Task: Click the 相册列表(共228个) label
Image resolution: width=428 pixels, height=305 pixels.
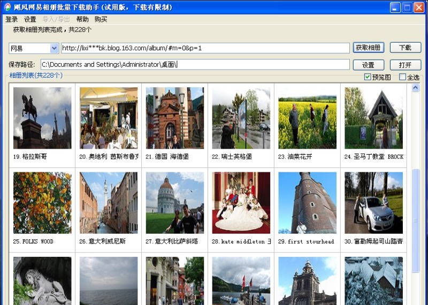Action: pyautogui.click(x=36, y=75)
